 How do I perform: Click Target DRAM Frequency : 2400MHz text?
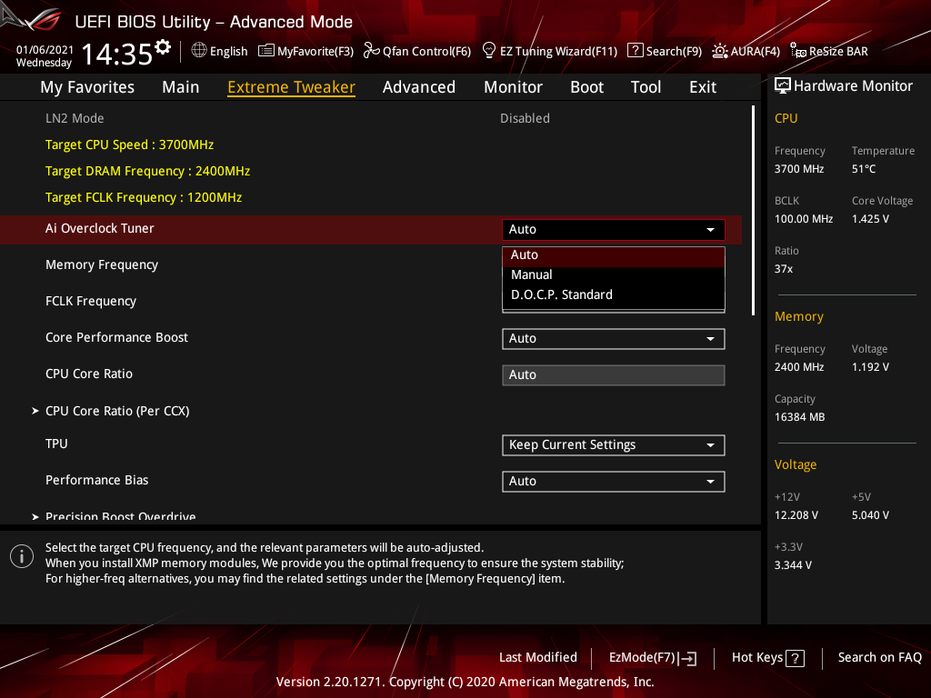(148, 171)
